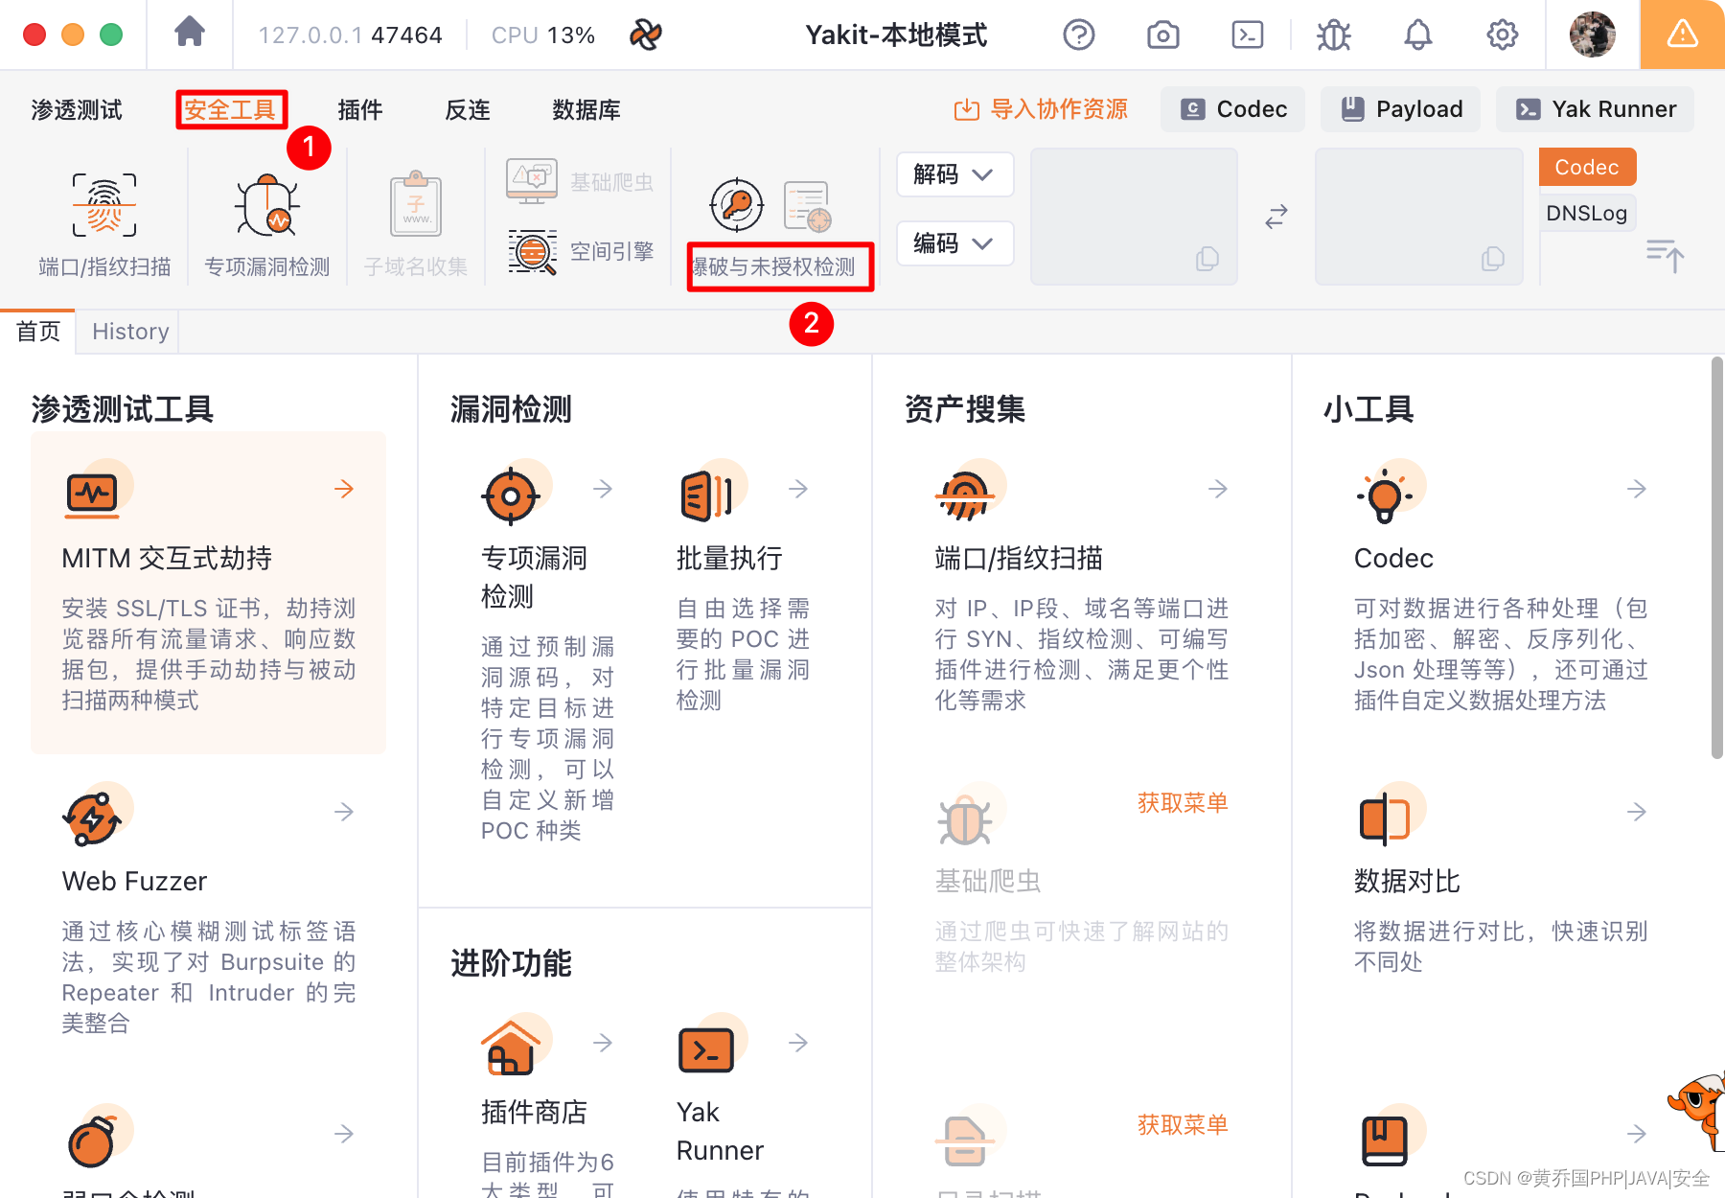Swap codec input and output arrows
The height and width of the screenshot is (1198, 1725).
pyautogui.click(x=1276, y=217)
